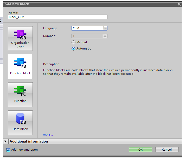
Task: Choose the Data block type
Action: [x=20, y=123]
